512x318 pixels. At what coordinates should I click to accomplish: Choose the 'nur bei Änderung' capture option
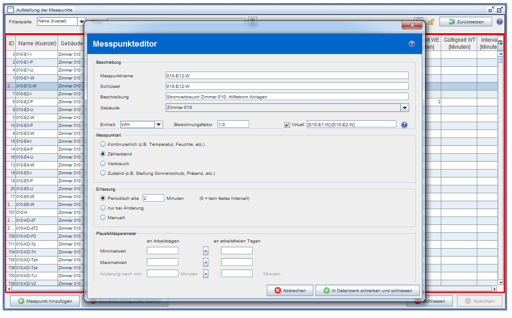pyautogui.click(x=103, y=208)
